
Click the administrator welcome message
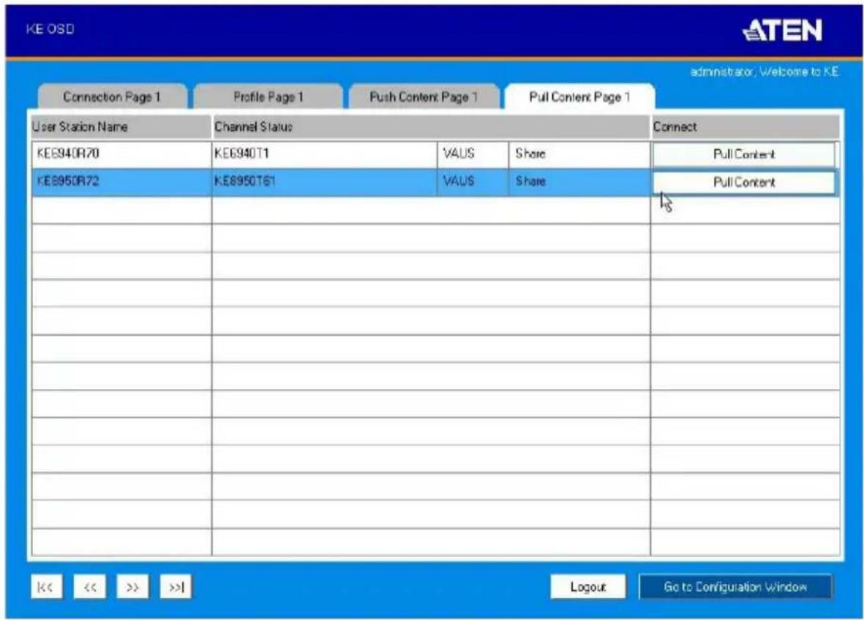pyautogui.click(x=765, y=72)
